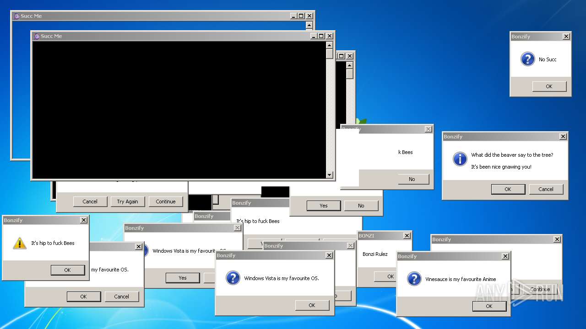Click the Bonzi Rulez message text
The image size is (586, 329).
(x=375, y=254)
